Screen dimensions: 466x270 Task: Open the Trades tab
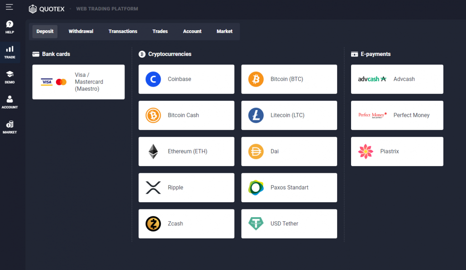[160, 32]
